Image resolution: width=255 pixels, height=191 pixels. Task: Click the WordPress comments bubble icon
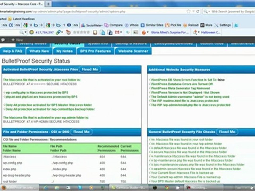coord(3,40)
